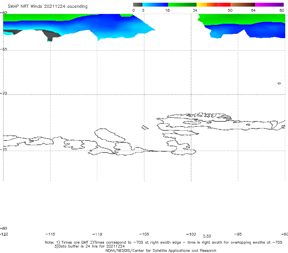Click the latitude label '-80'

(x=4, y=228)
